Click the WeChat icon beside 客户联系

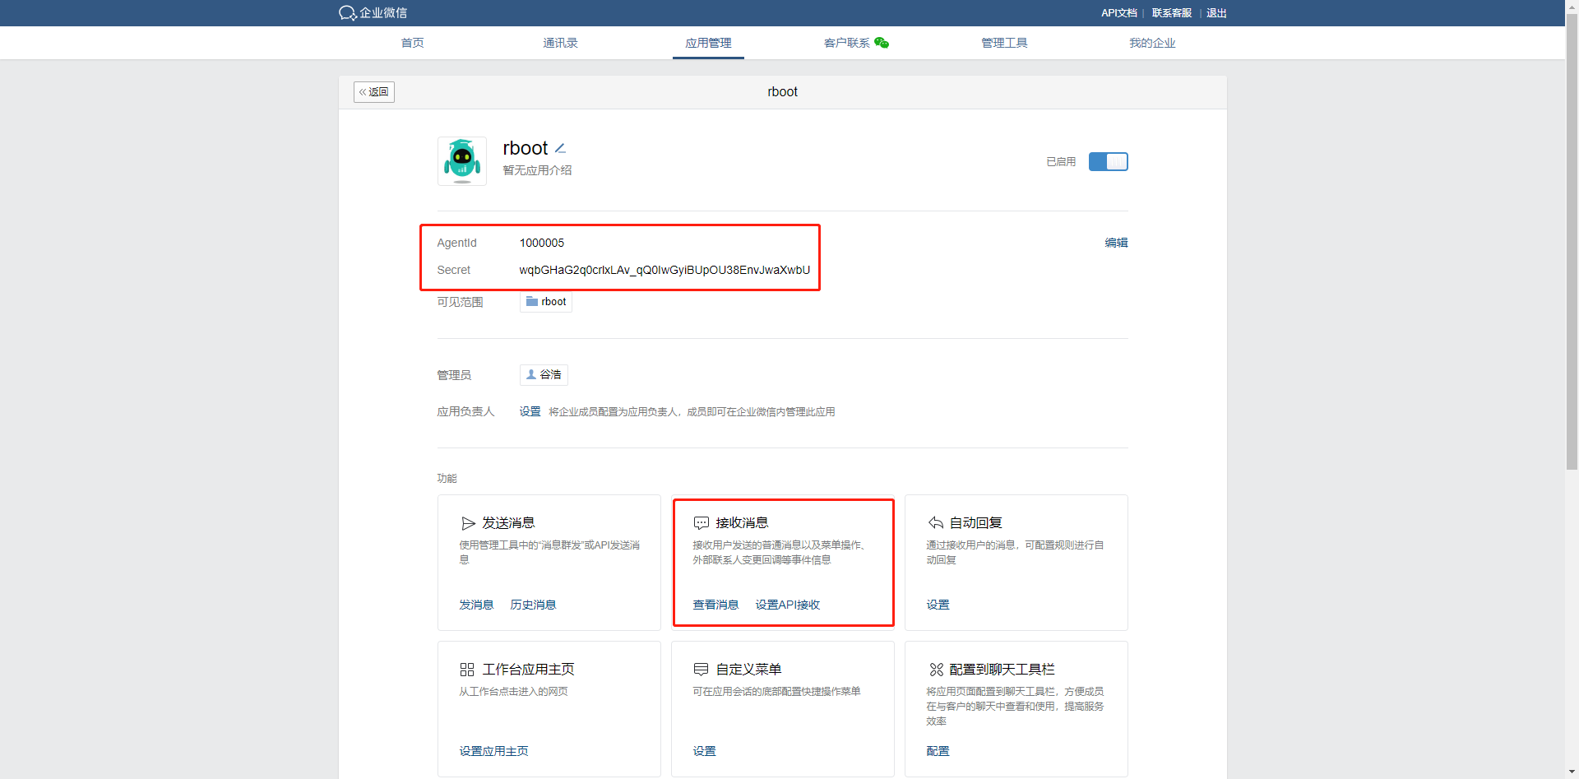[882, 43]
